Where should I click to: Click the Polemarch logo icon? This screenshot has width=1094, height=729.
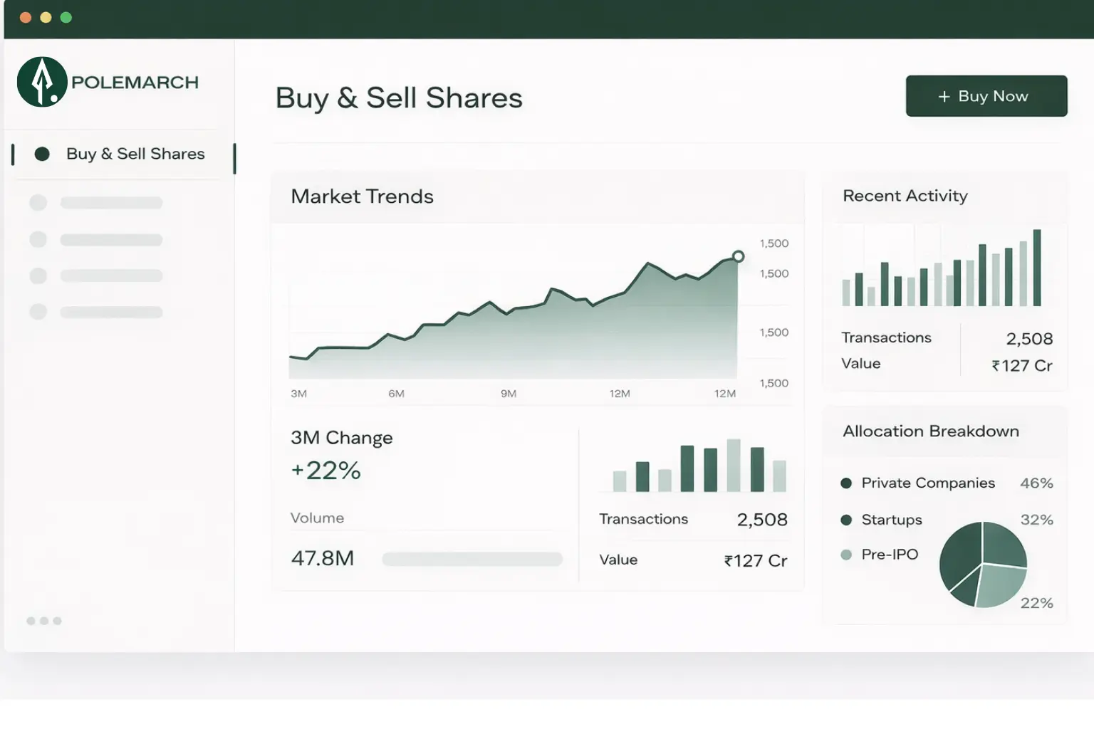click(x=42, y=80)
